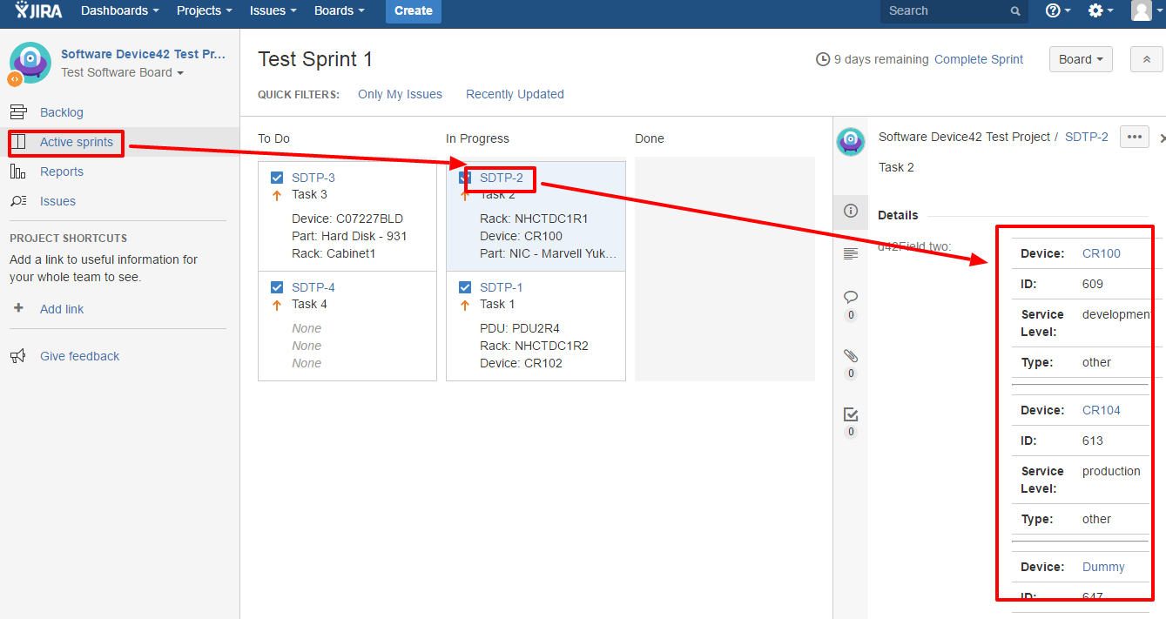This screenshot has width=1166, height=619.
Task: Expand the Board dropdown button
Action: pos(1081,59)
